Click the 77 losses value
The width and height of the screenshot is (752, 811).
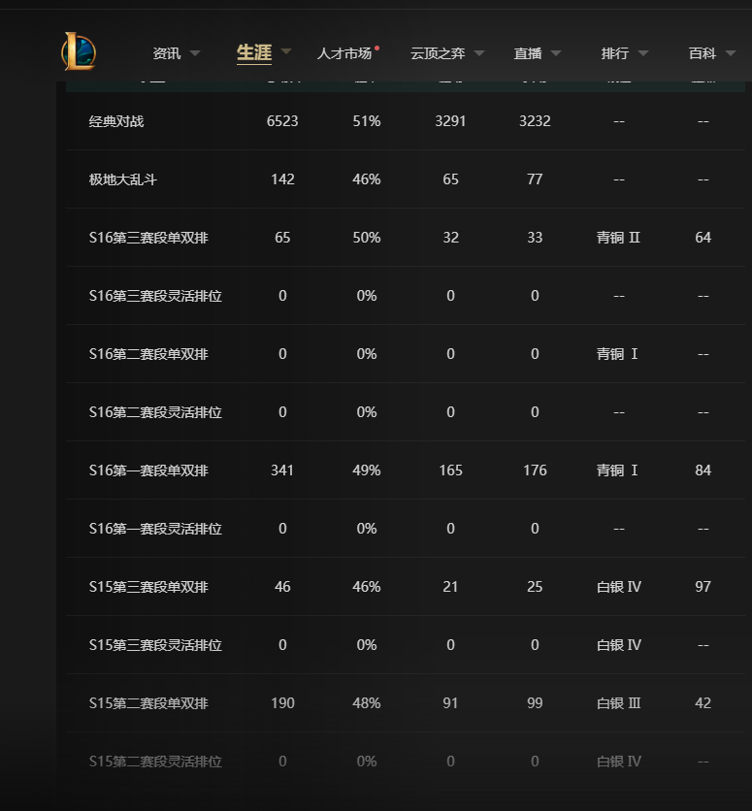[x=535, y=179]
